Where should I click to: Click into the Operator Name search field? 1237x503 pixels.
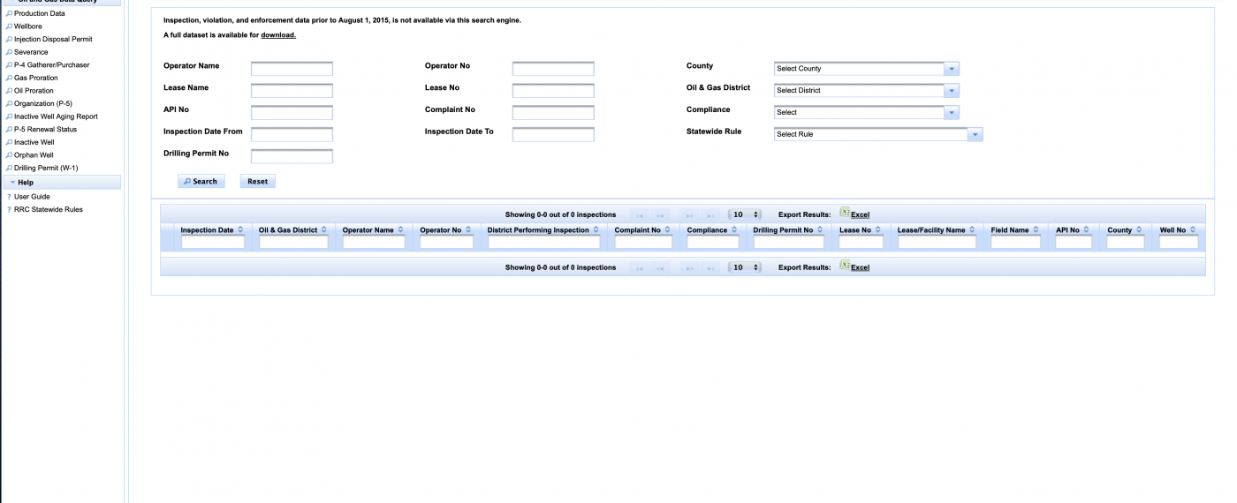coord(292,69)
